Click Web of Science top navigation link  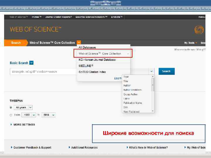point(18,17)
